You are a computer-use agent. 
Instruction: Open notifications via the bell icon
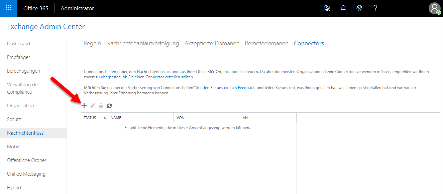point(343,8)
